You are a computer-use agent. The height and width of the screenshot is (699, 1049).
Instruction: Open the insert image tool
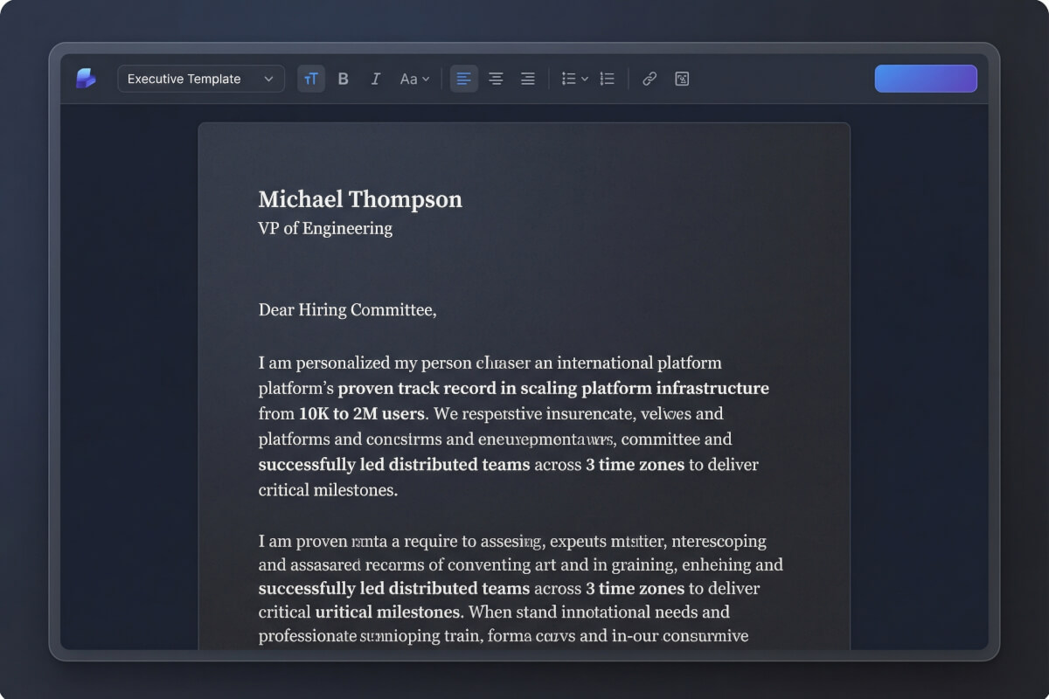682,78
